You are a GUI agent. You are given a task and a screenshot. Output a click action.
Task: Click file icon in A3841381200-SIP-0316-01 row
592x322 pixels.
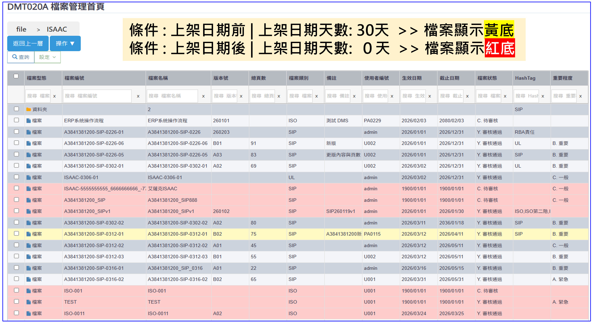pos(29,268)
